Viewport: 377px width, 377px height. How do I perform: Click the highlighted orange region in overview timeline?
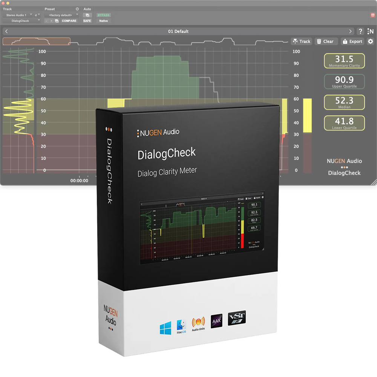pos(37,41)
